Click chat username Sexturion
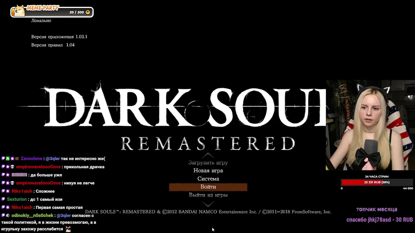Screen dimensions: 415x233 pos(17,199)
